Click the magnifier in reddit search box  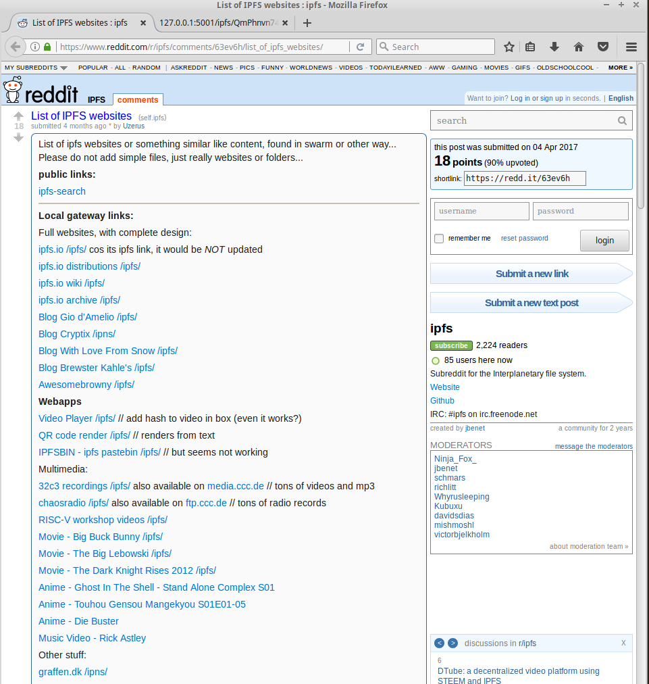click(622, 121)
